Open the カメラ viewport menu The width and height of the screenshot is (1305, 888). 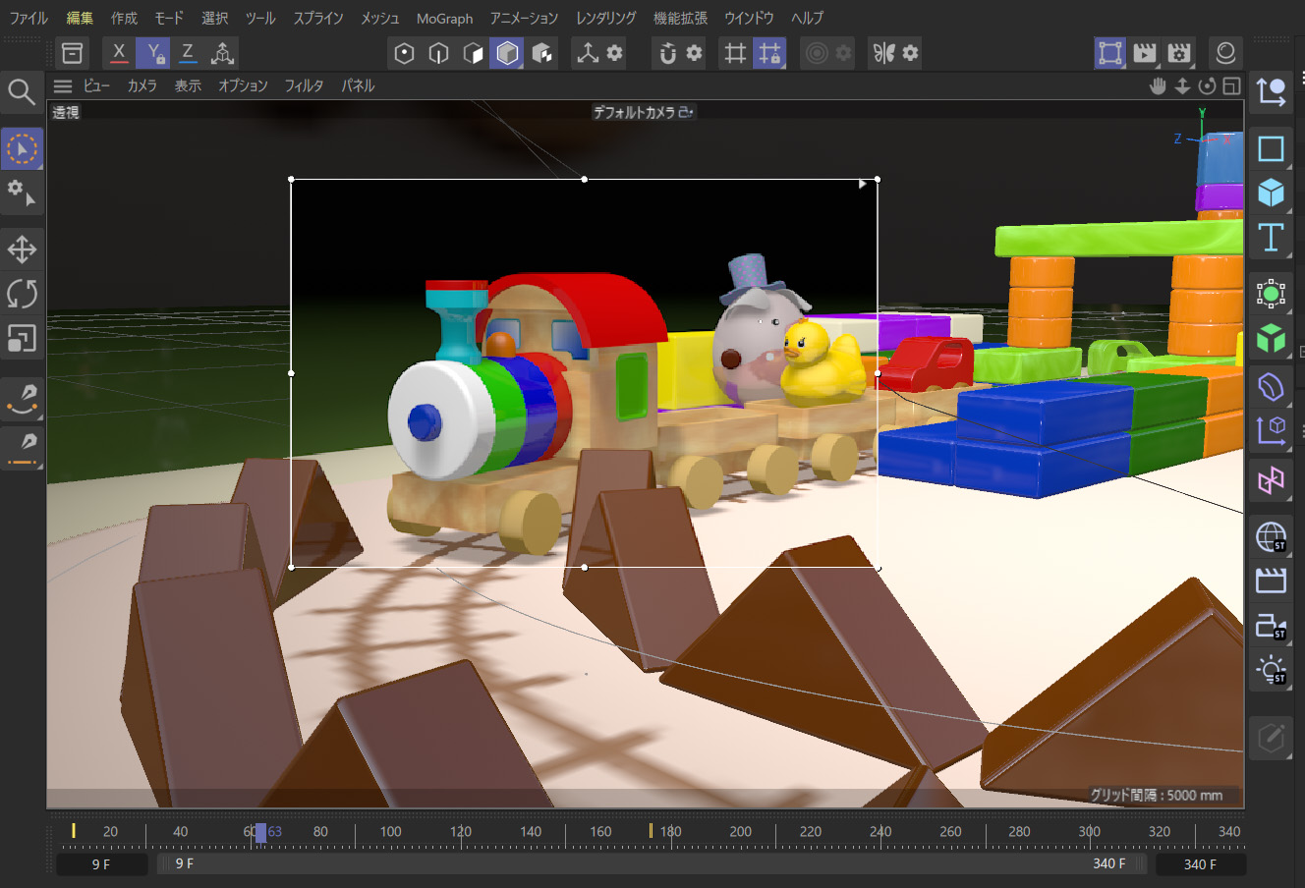tap(142, 86)
